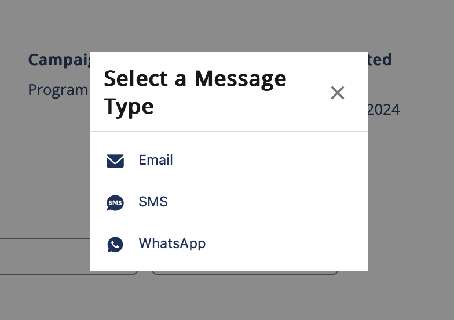Click the outlined box at bottom left behind the dialog
The width and height of the screenshot is (454, 320).
(45, 256)
